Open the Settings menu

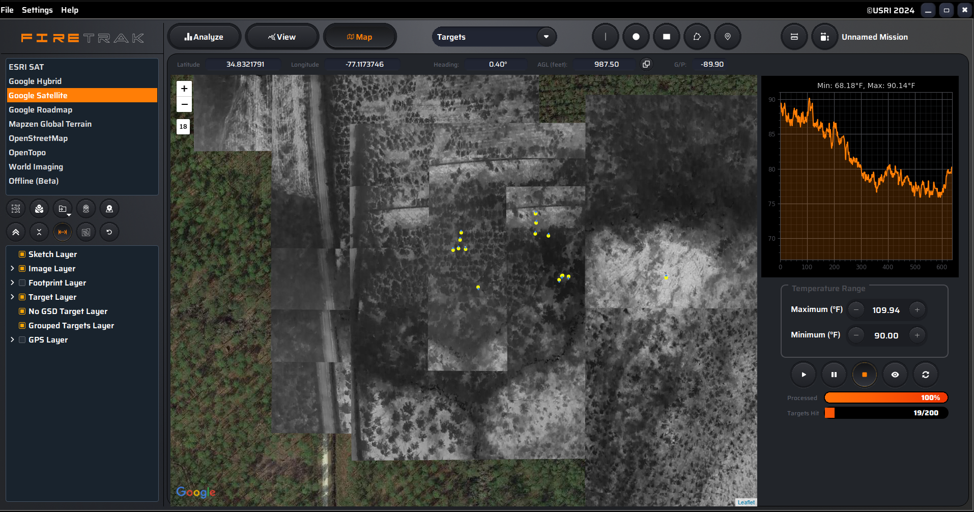(x=37, y=10)
